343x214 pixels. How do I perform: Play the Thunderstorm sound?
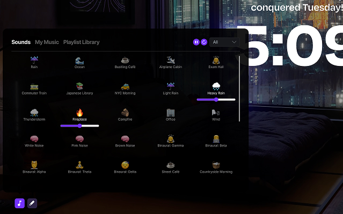[x=34, y=115]
